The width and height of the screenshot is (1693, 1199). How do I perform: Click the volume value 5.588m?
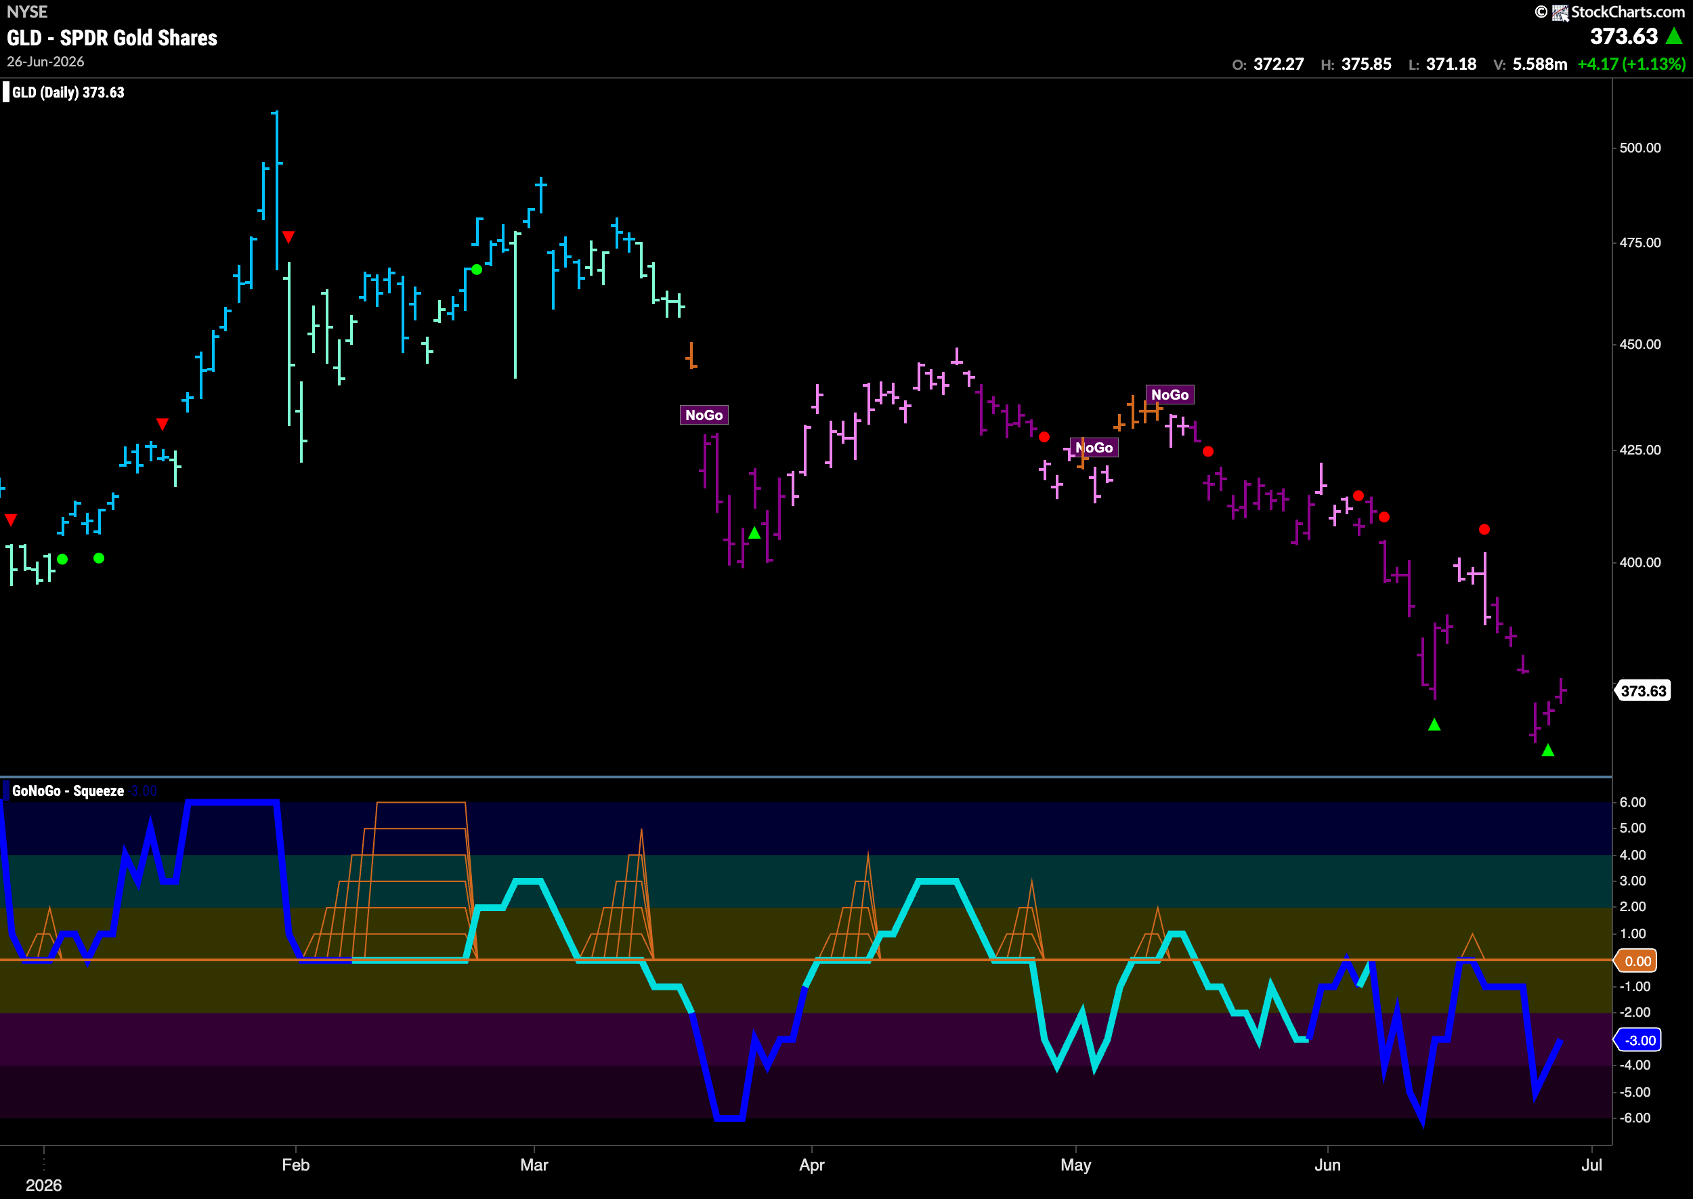click(x=1539, y=64)
